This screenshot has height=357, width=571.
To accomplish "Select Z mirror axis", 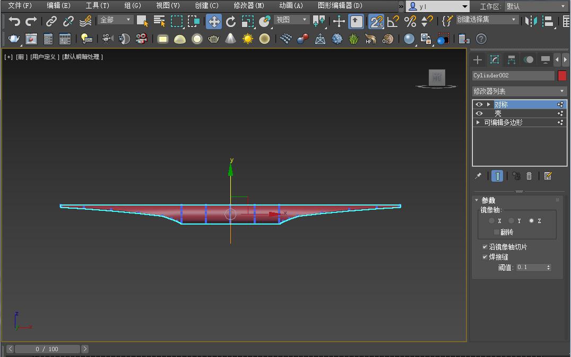I will tap(531, 221).
